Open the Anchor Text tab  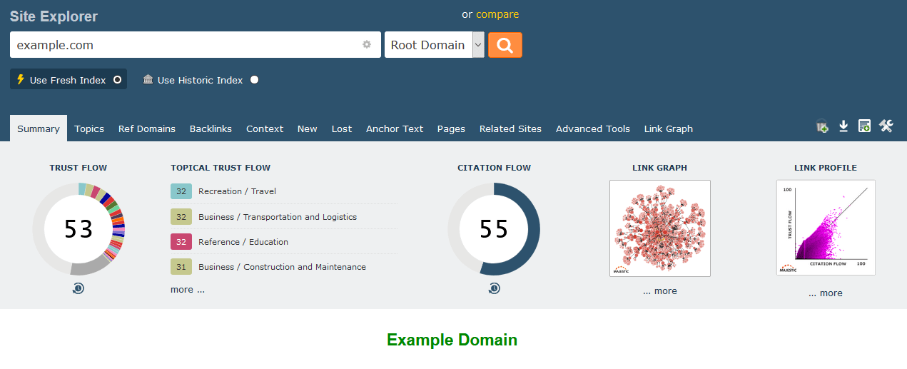click(394, 129)
